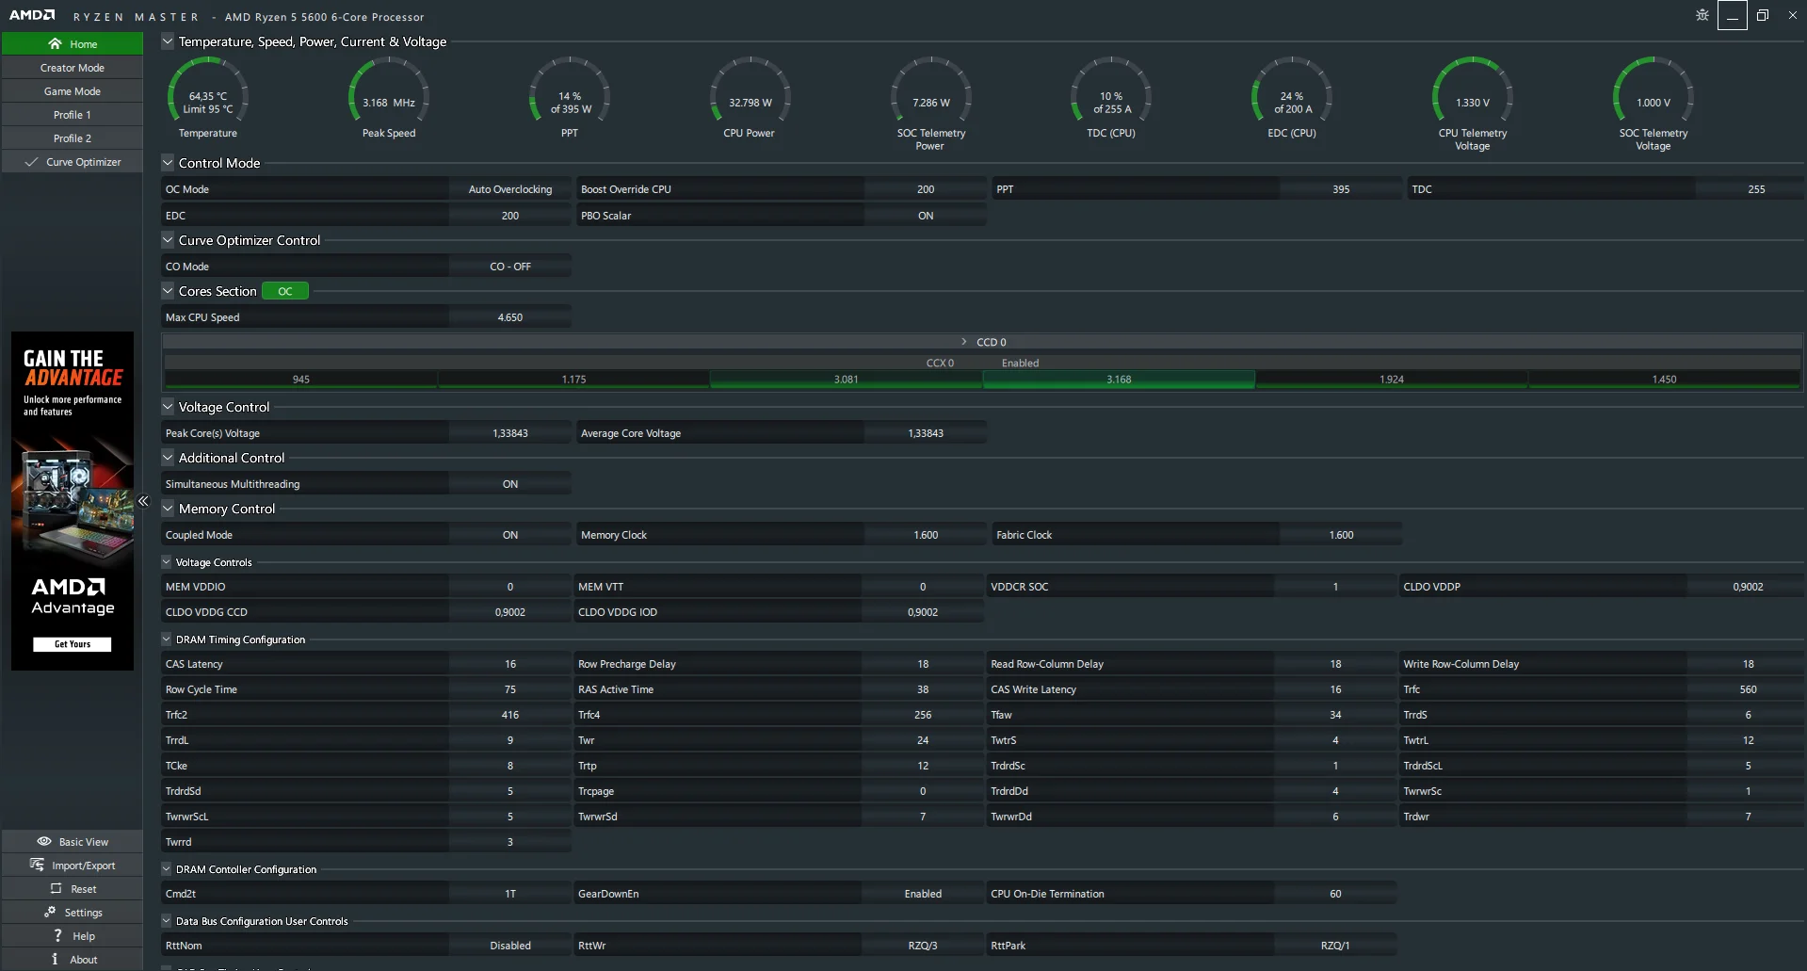
Task: Click the Reset icon in sidebar
Action: (56, 888)
